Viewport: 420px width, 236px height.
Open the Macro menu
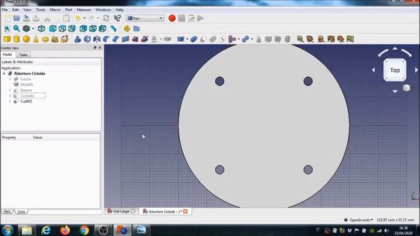(55, 10)
